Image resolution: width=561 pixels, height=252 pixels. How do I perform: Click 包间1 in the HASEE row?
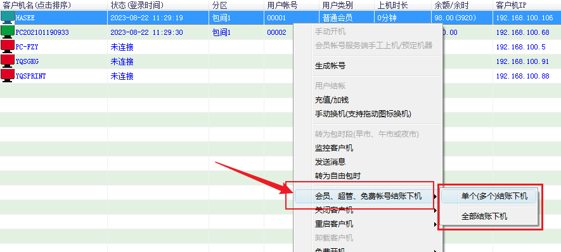221,18
